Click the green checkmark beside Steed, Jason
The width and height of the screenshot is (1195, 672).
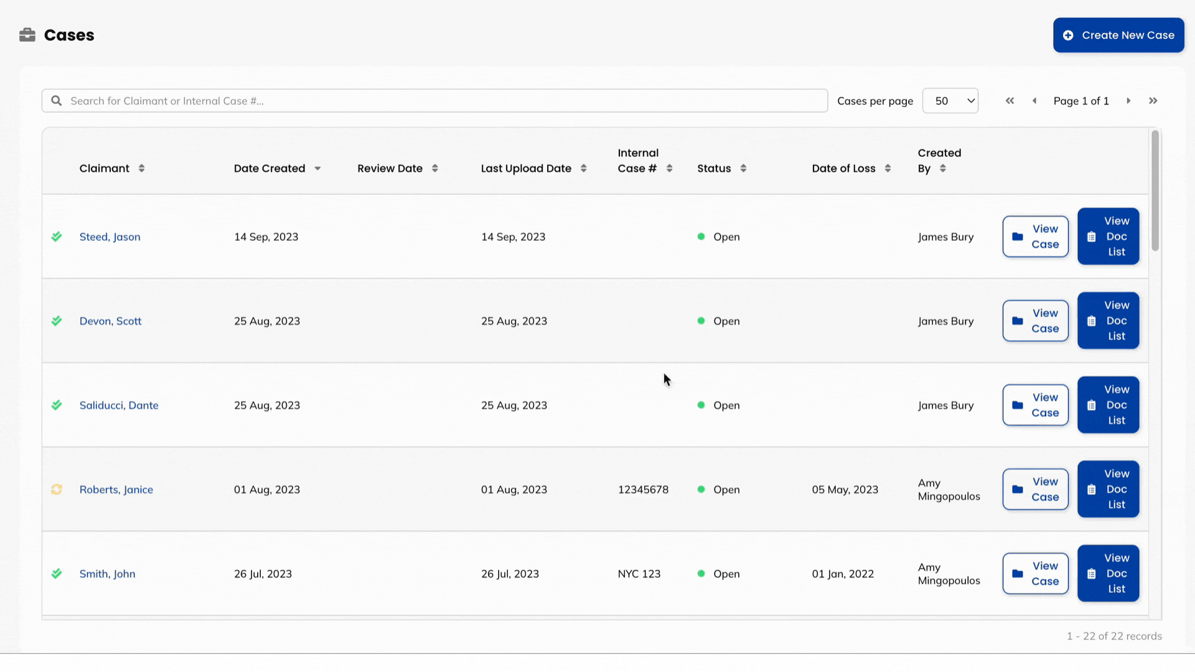coord(57,236)
